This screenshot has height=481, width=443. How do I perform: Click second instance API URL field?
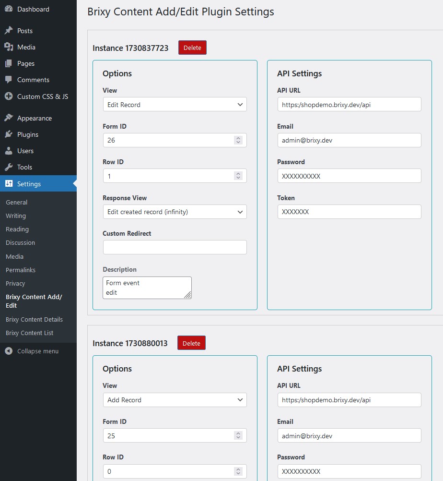coord(349,400)
